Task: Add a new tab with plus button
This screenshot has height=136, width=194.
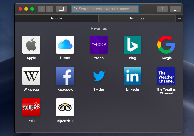Action: coord(179,18)
